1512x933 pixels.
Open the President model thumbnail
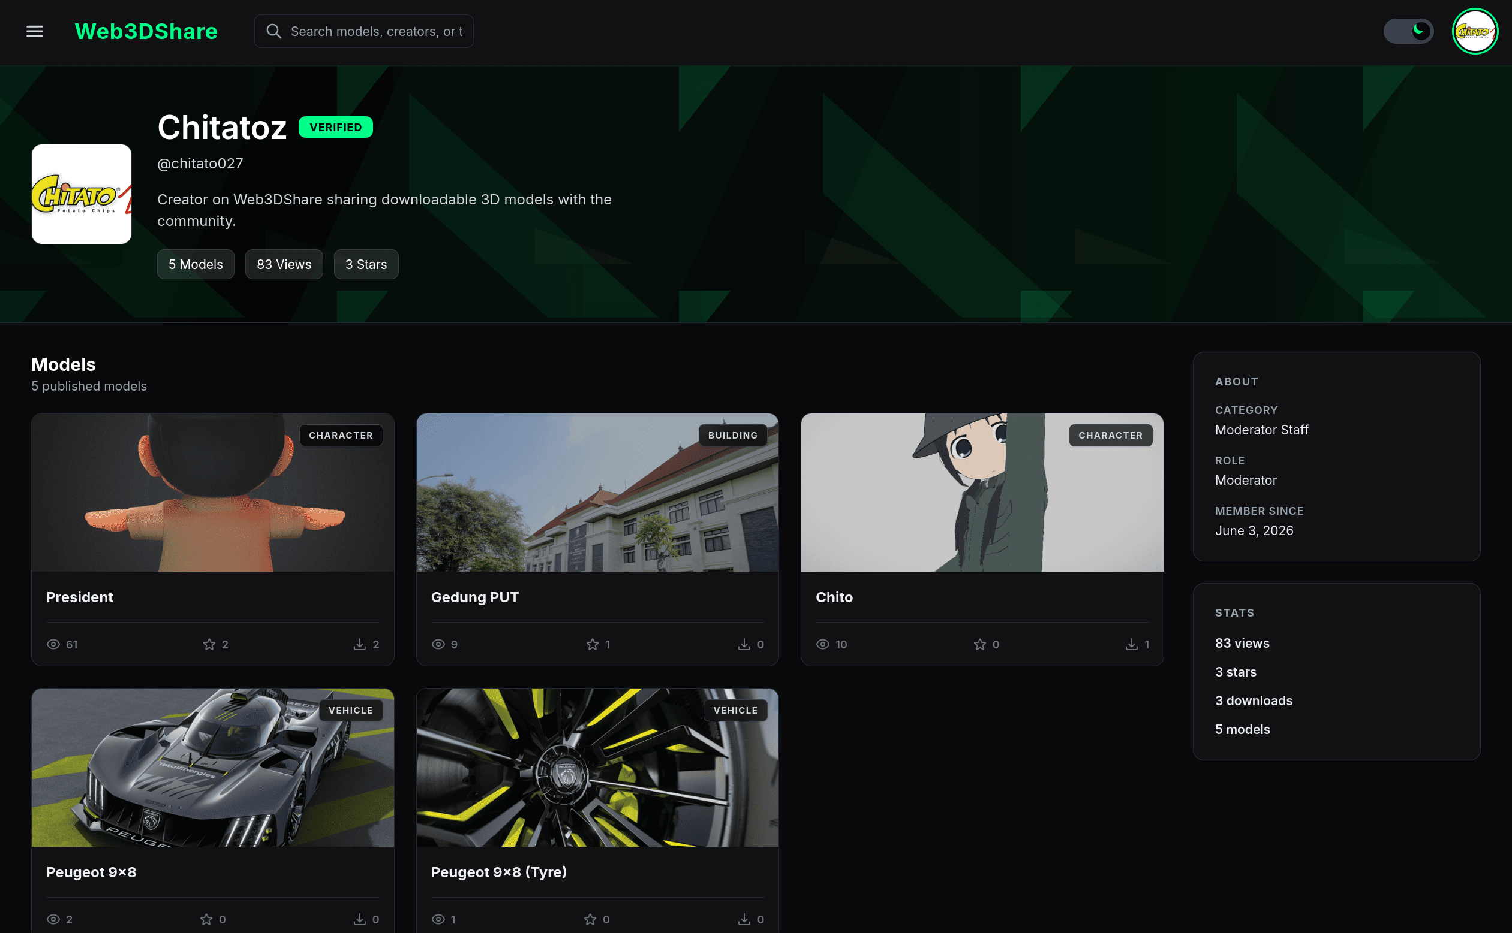[212, 493]
